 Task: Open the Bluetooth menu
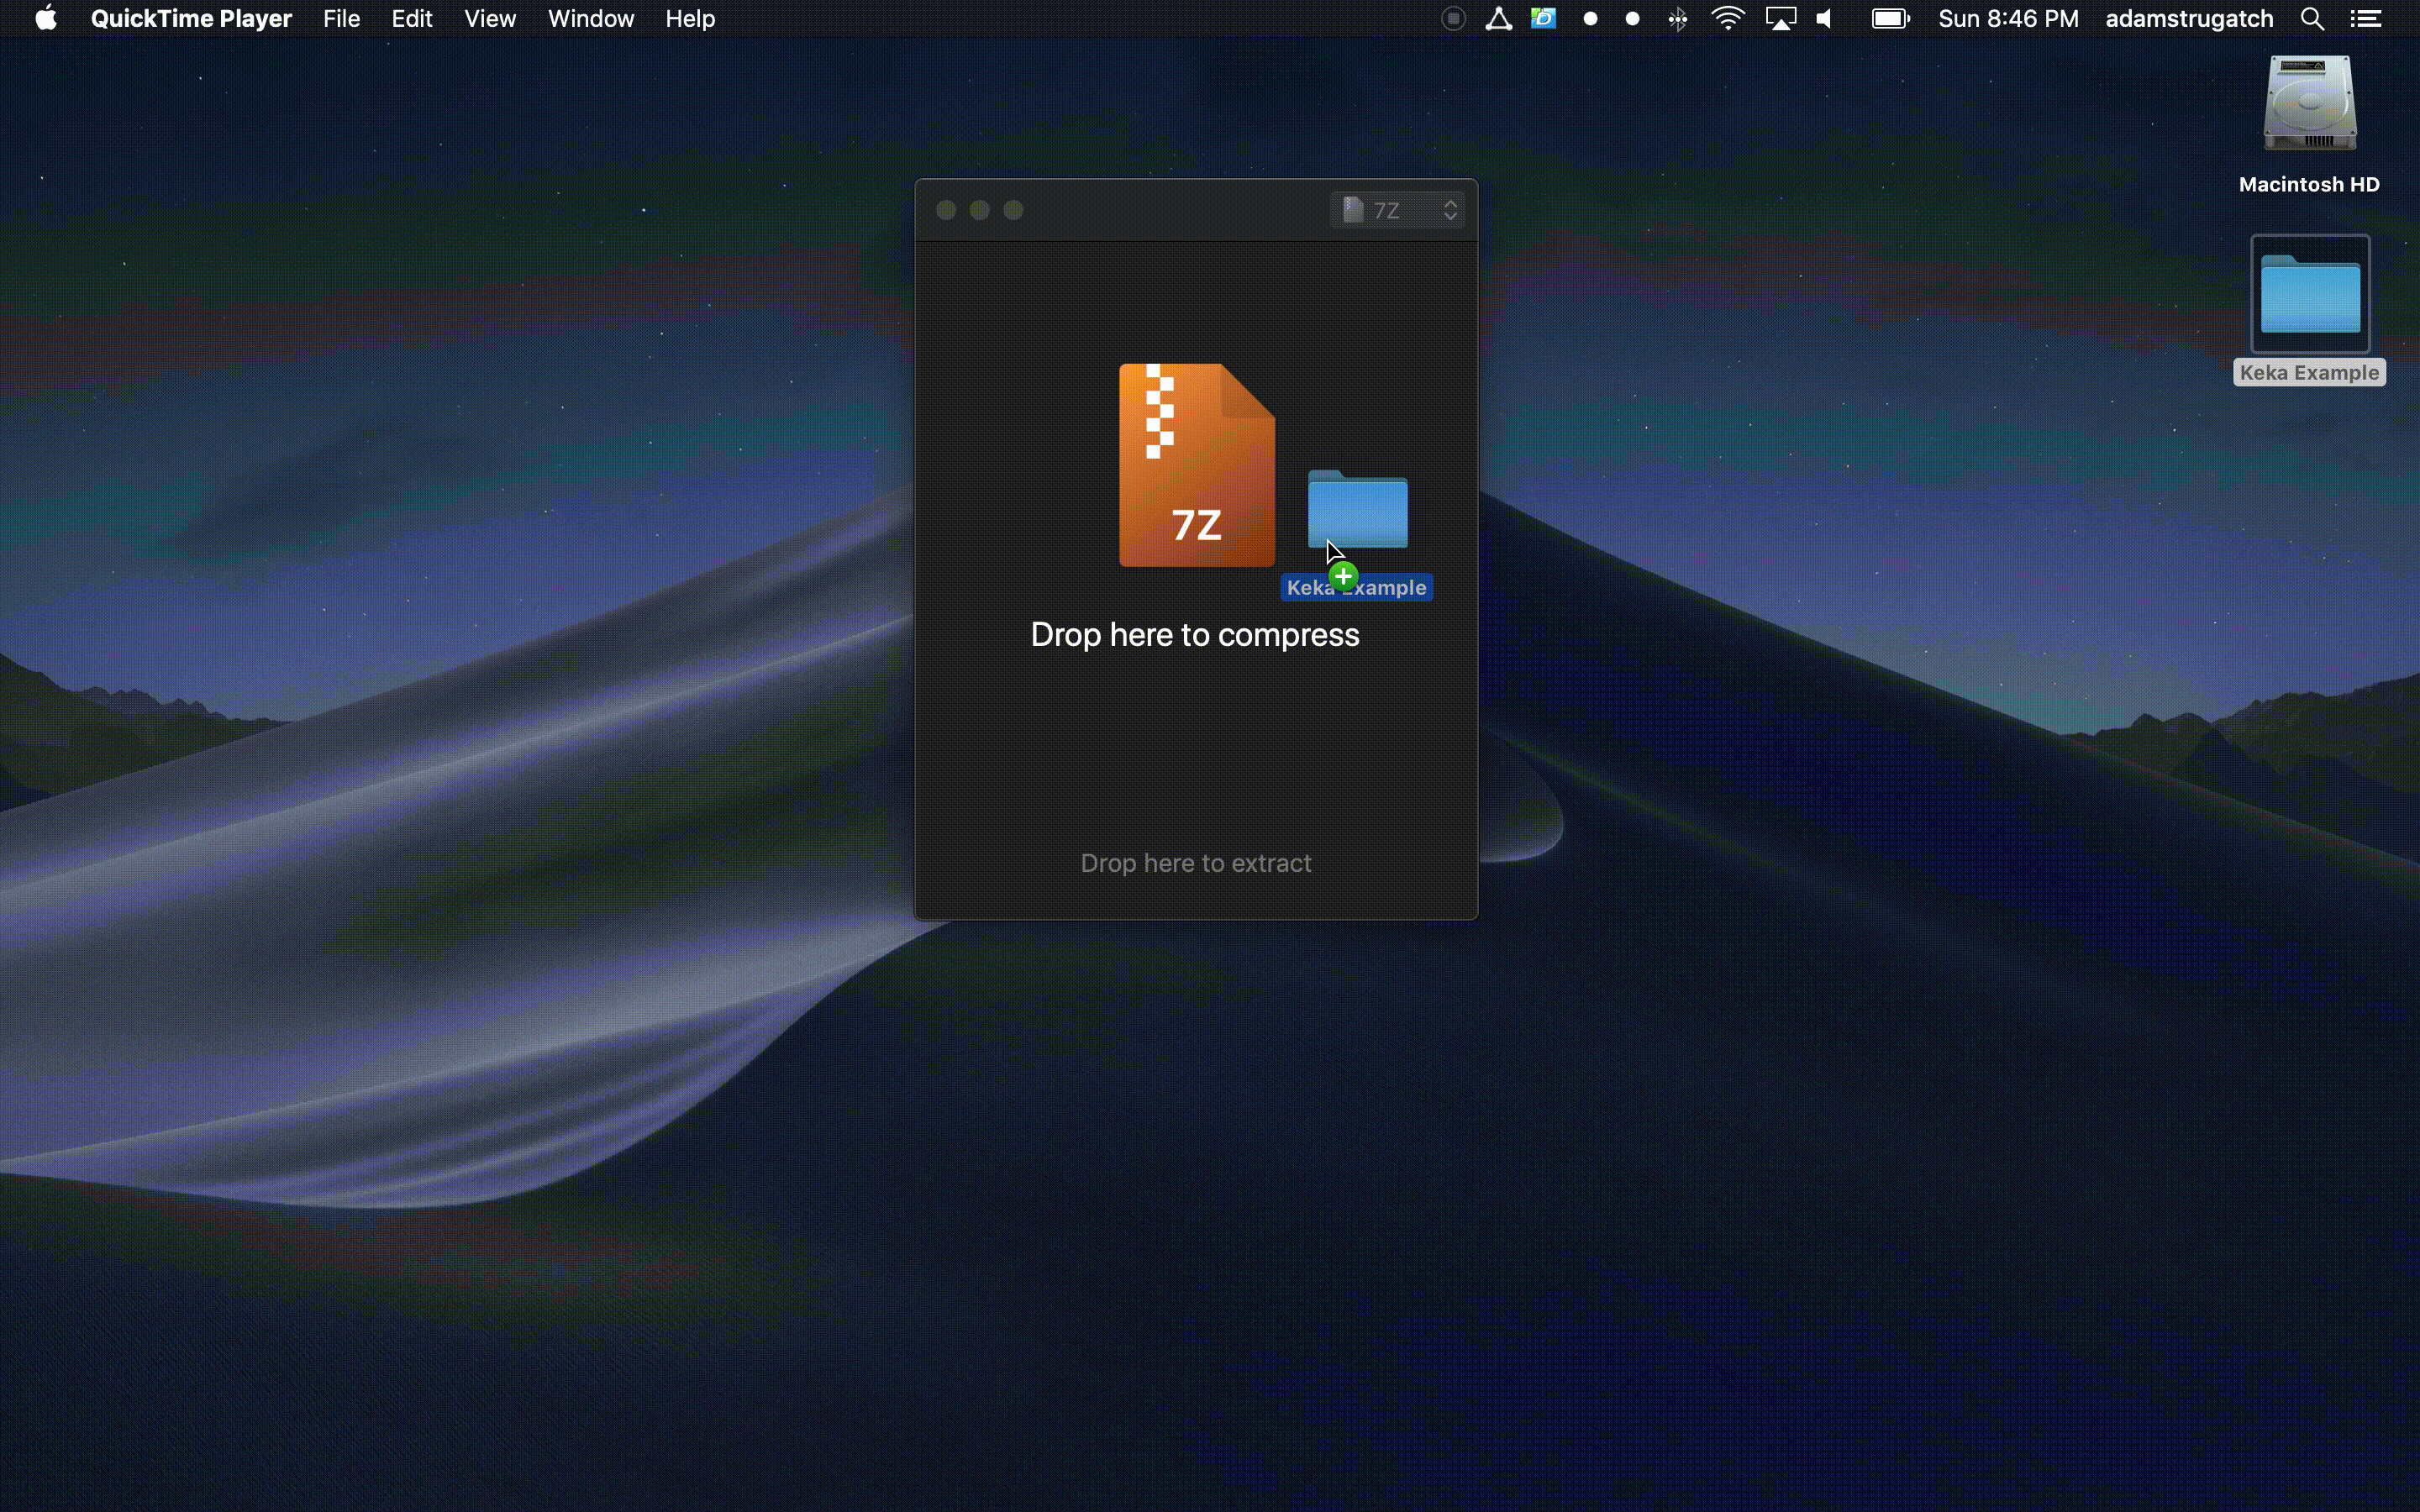pos(1678,18)
